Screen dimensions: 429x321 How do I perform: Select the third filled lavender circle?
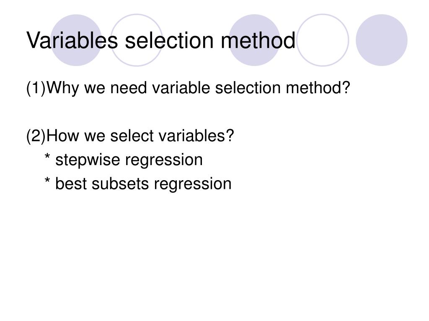tap(254, 40)
